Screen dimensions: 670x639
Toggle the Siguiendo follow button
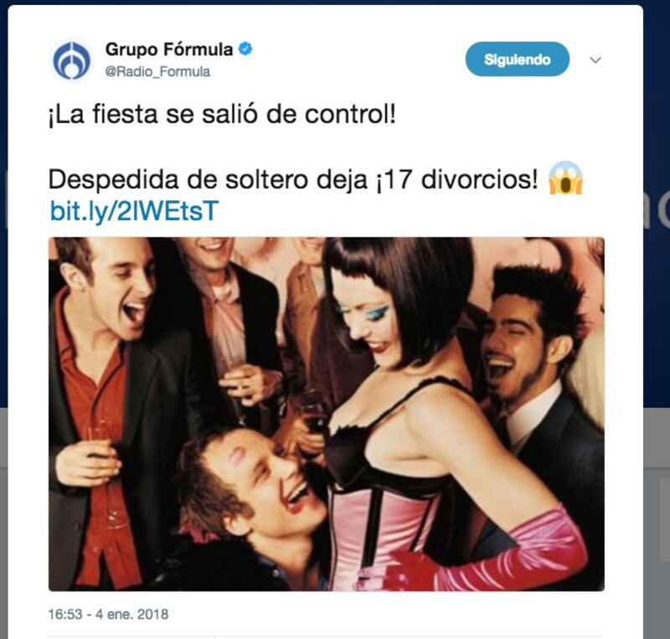click(x=517, y=59)
